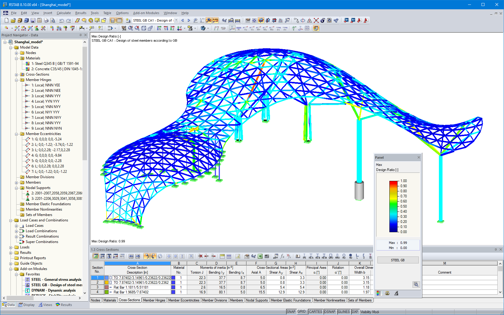Click the STEEL GB button in the Panel

click(398, 260)
